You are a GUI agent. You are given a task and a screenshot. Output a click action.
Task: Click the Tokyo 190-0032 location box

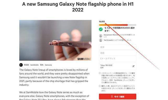click(118, 66)
